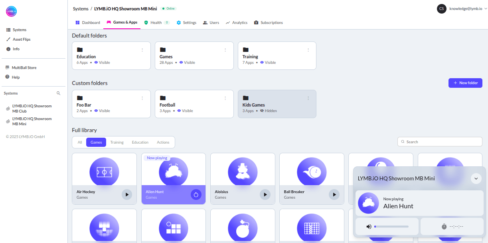The height and width of the screenshot is (243, 488).
Task: Open Help in the sidebar
Action: tap(12, 77)
